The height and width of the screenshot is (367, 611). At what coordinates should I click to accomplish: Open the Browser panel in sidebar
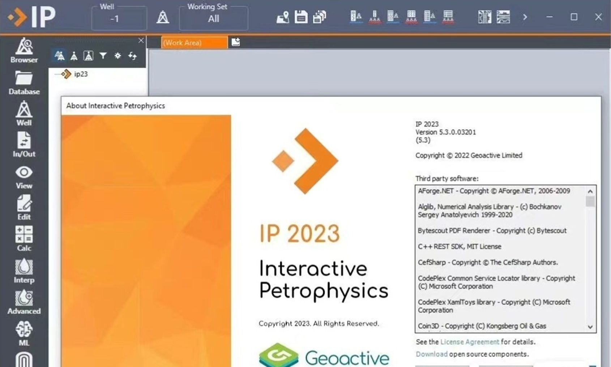click(24, 51)
